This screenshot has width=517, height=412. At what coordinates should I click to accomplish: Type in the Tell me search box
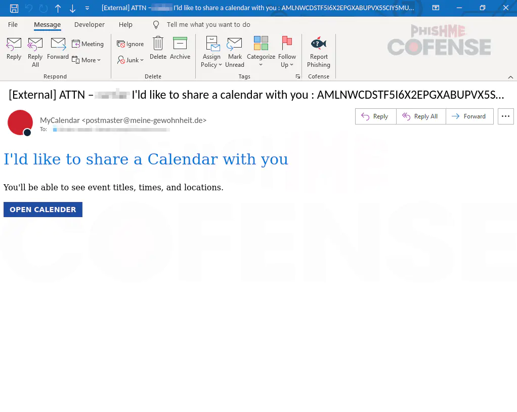[x=208, y=24]
